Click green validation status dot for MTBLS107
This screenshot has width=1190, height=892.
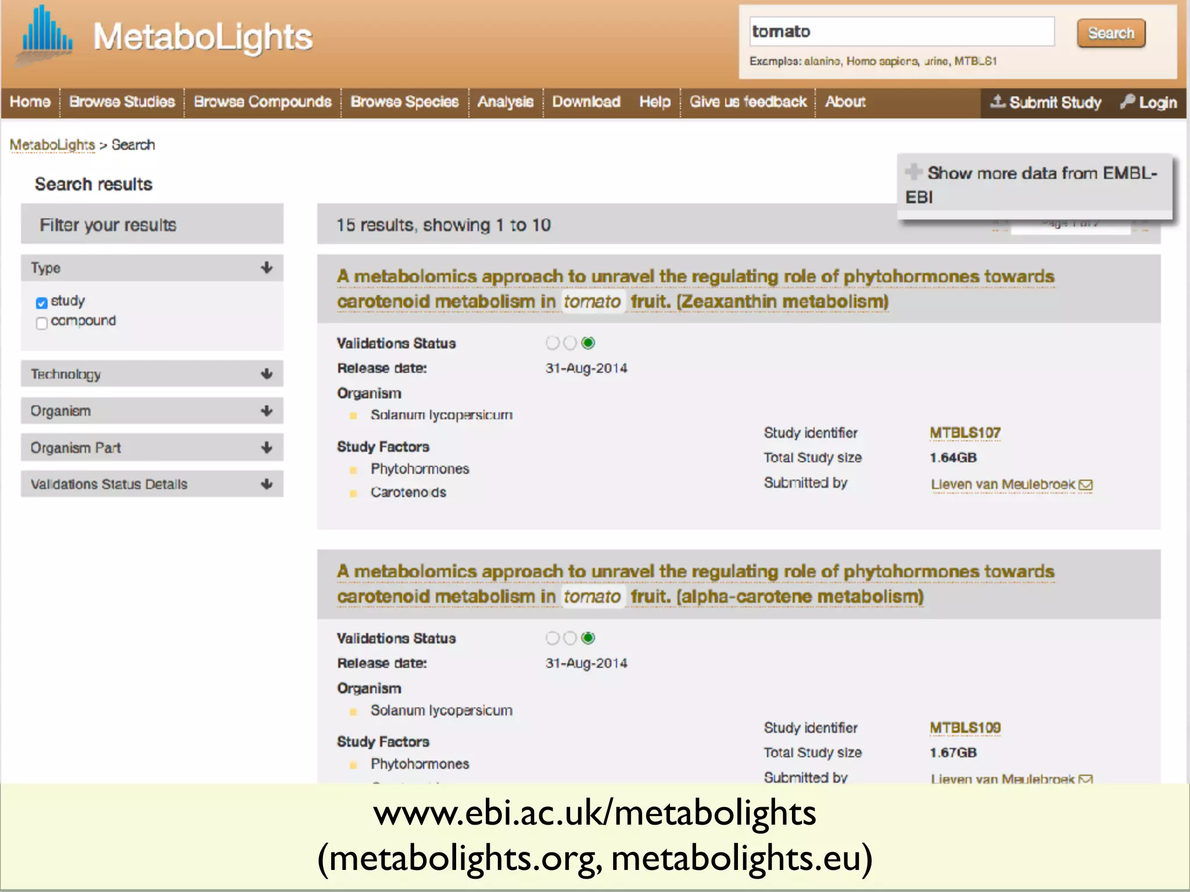click(588, 343)
